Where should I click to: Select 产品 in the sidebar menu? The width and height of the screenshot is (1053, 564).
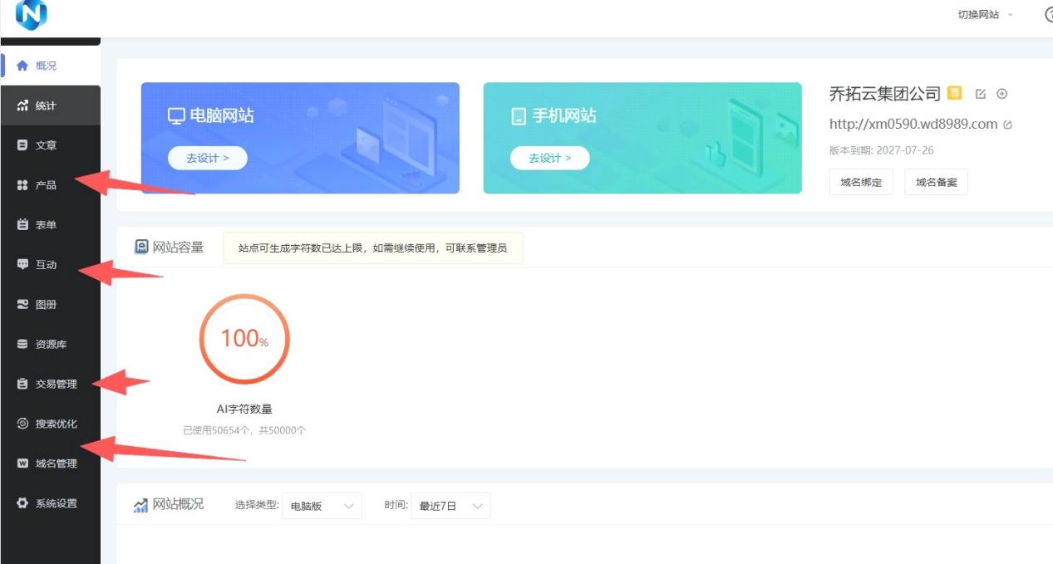[x=46, y=185]
